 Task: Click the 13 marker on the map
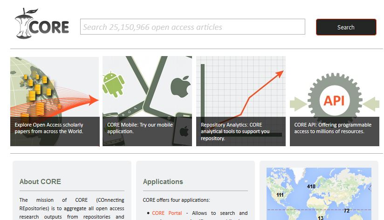tap(321, 218)
